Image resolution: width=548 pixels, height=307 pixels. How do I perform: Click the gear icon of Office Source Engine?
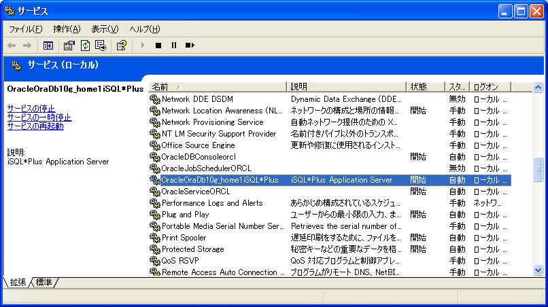click(154, 145)
